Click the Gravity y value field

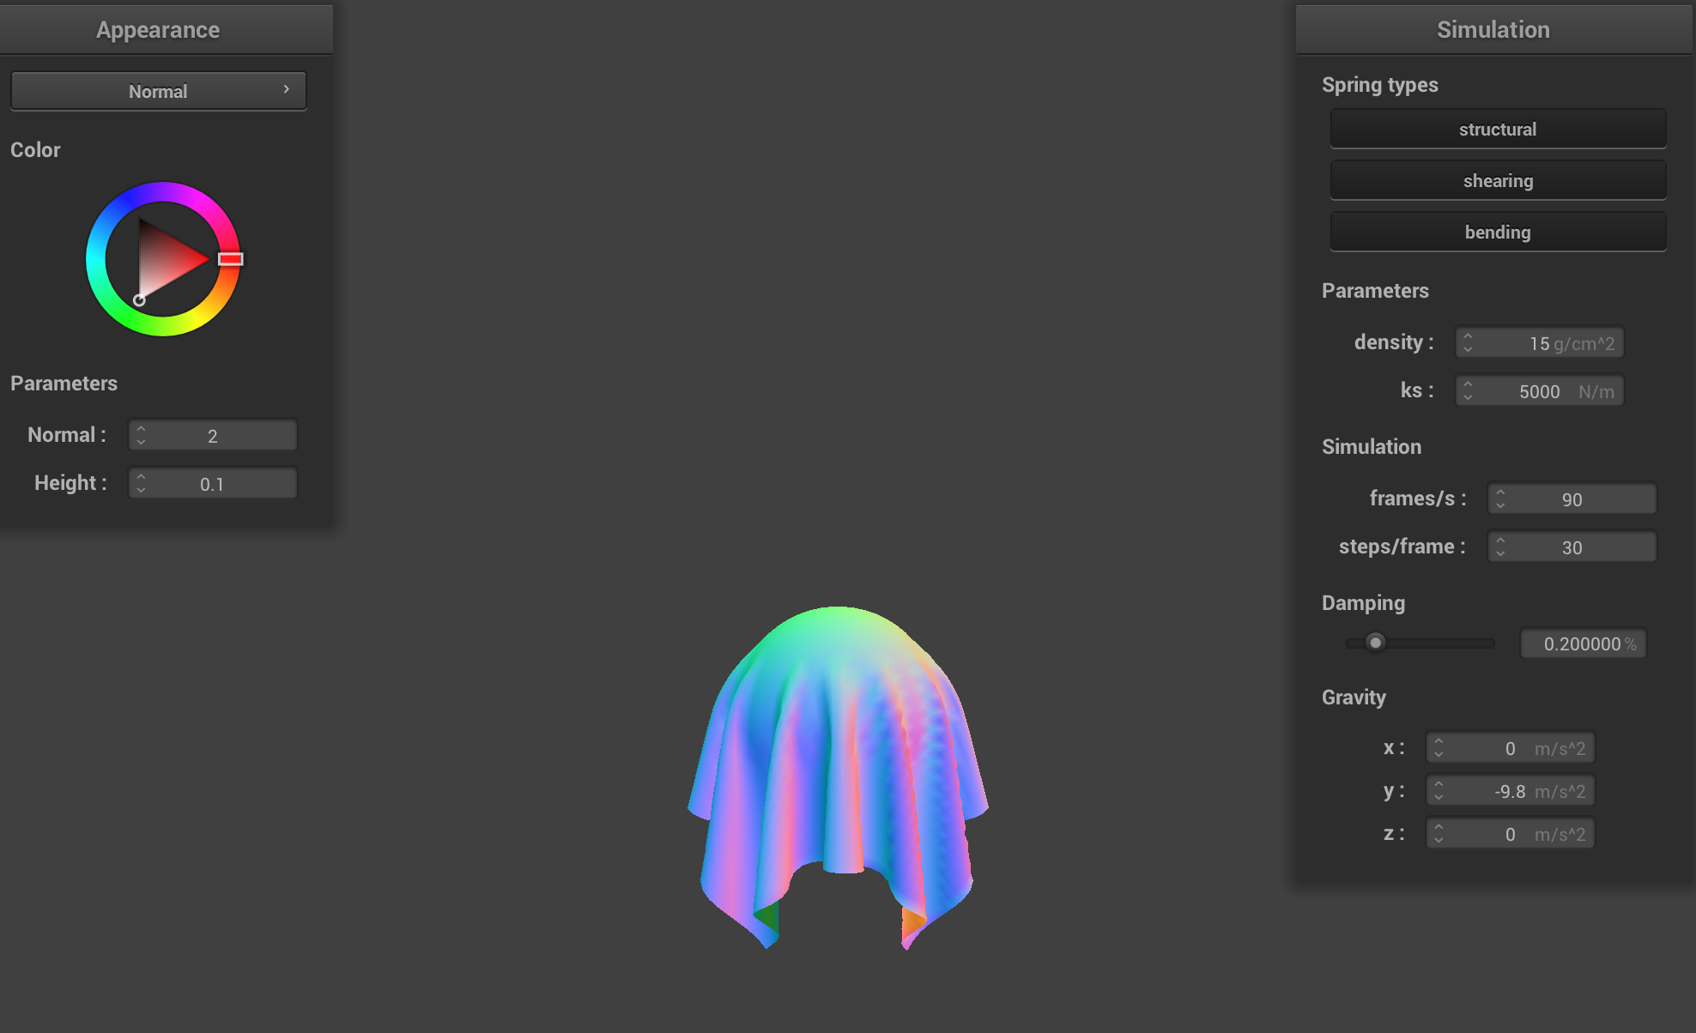pos(1509,790)
